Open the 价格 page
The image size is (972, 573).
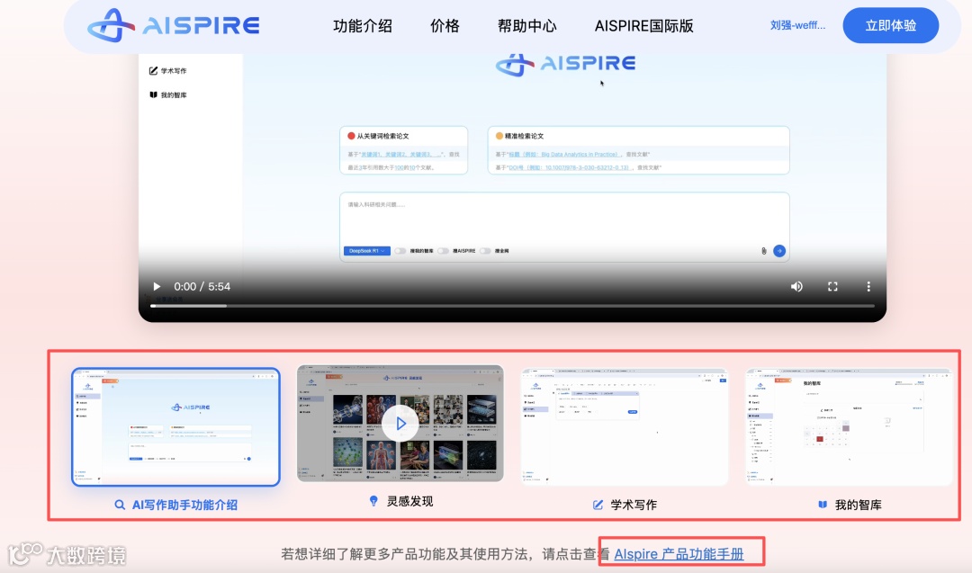point(445,26)
